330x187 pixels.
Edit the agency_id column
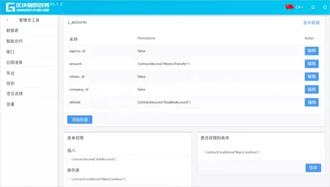(311, 51)
